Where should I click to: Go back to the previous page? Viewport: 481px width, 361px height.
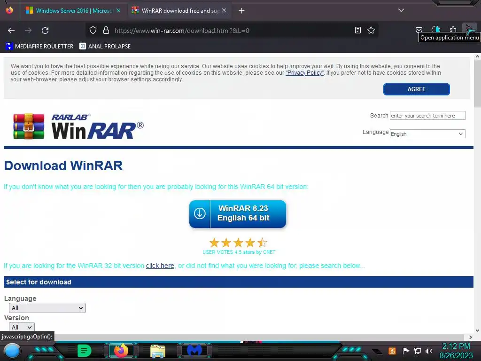pos(11,31)
